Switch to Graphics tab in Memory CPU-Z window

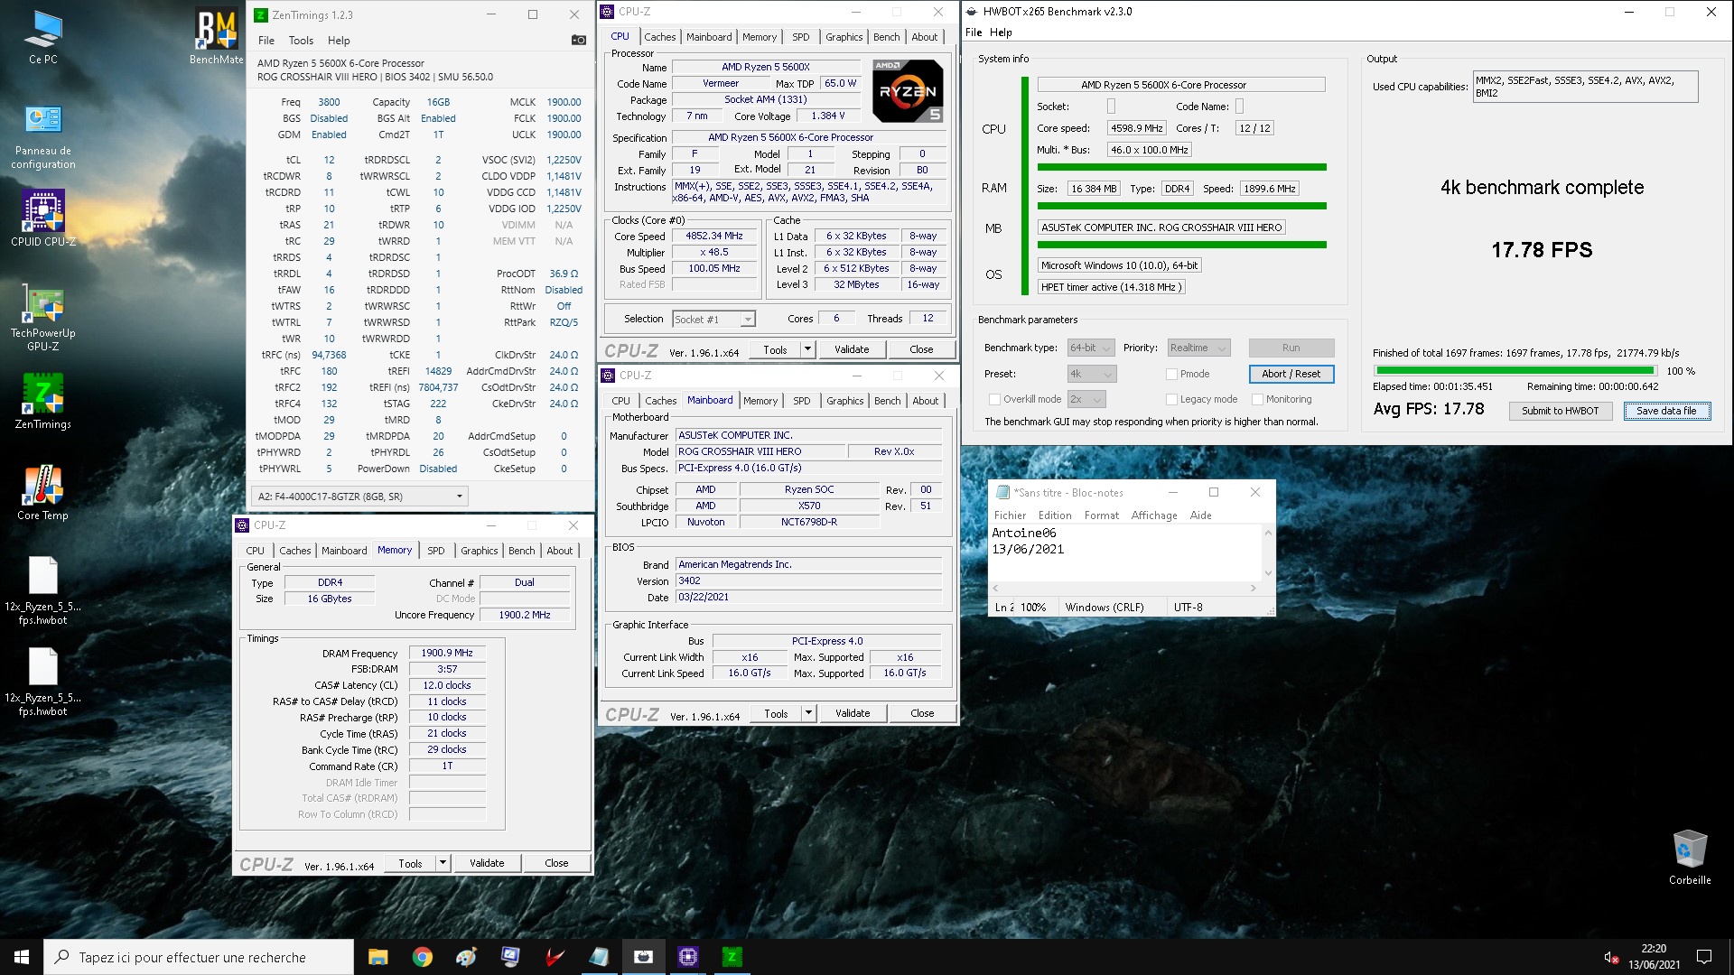point(479,551)
